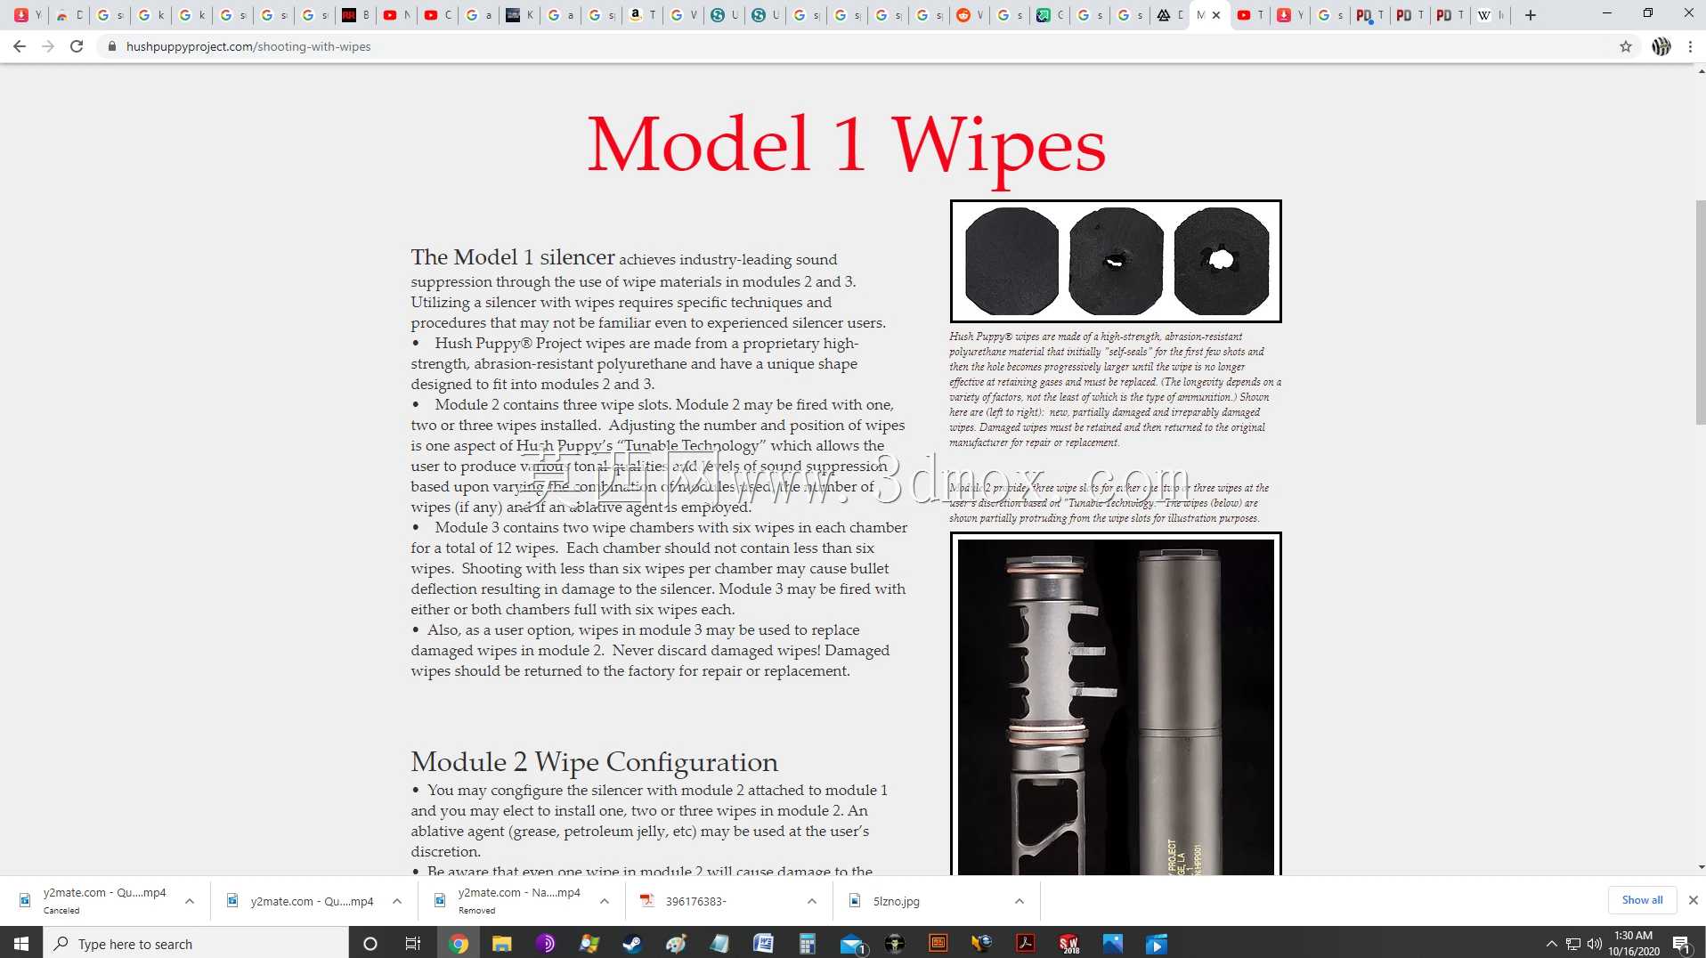Bookmark this page with the star icon
Screen dimensions: 1706x958
pos(1626,46)
